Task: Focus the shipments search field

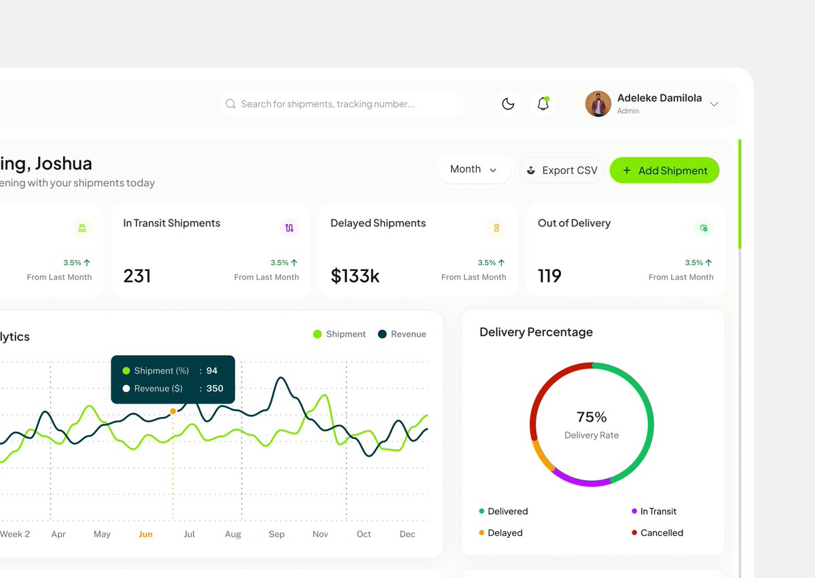Action: point(342,104)
